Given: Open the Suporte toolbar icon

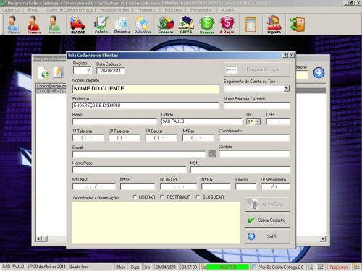Looking at the screenshot, I should (274, 25).
